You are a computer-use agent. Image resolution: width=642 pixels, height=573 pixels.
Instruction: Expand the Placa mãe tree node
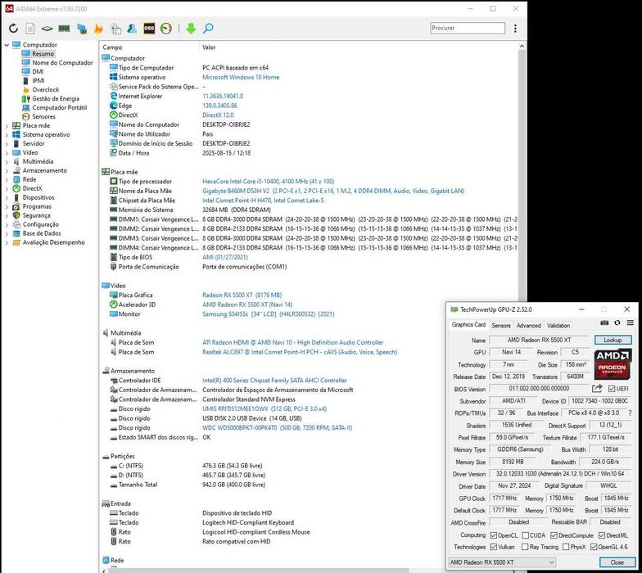(x=7, y=126)
